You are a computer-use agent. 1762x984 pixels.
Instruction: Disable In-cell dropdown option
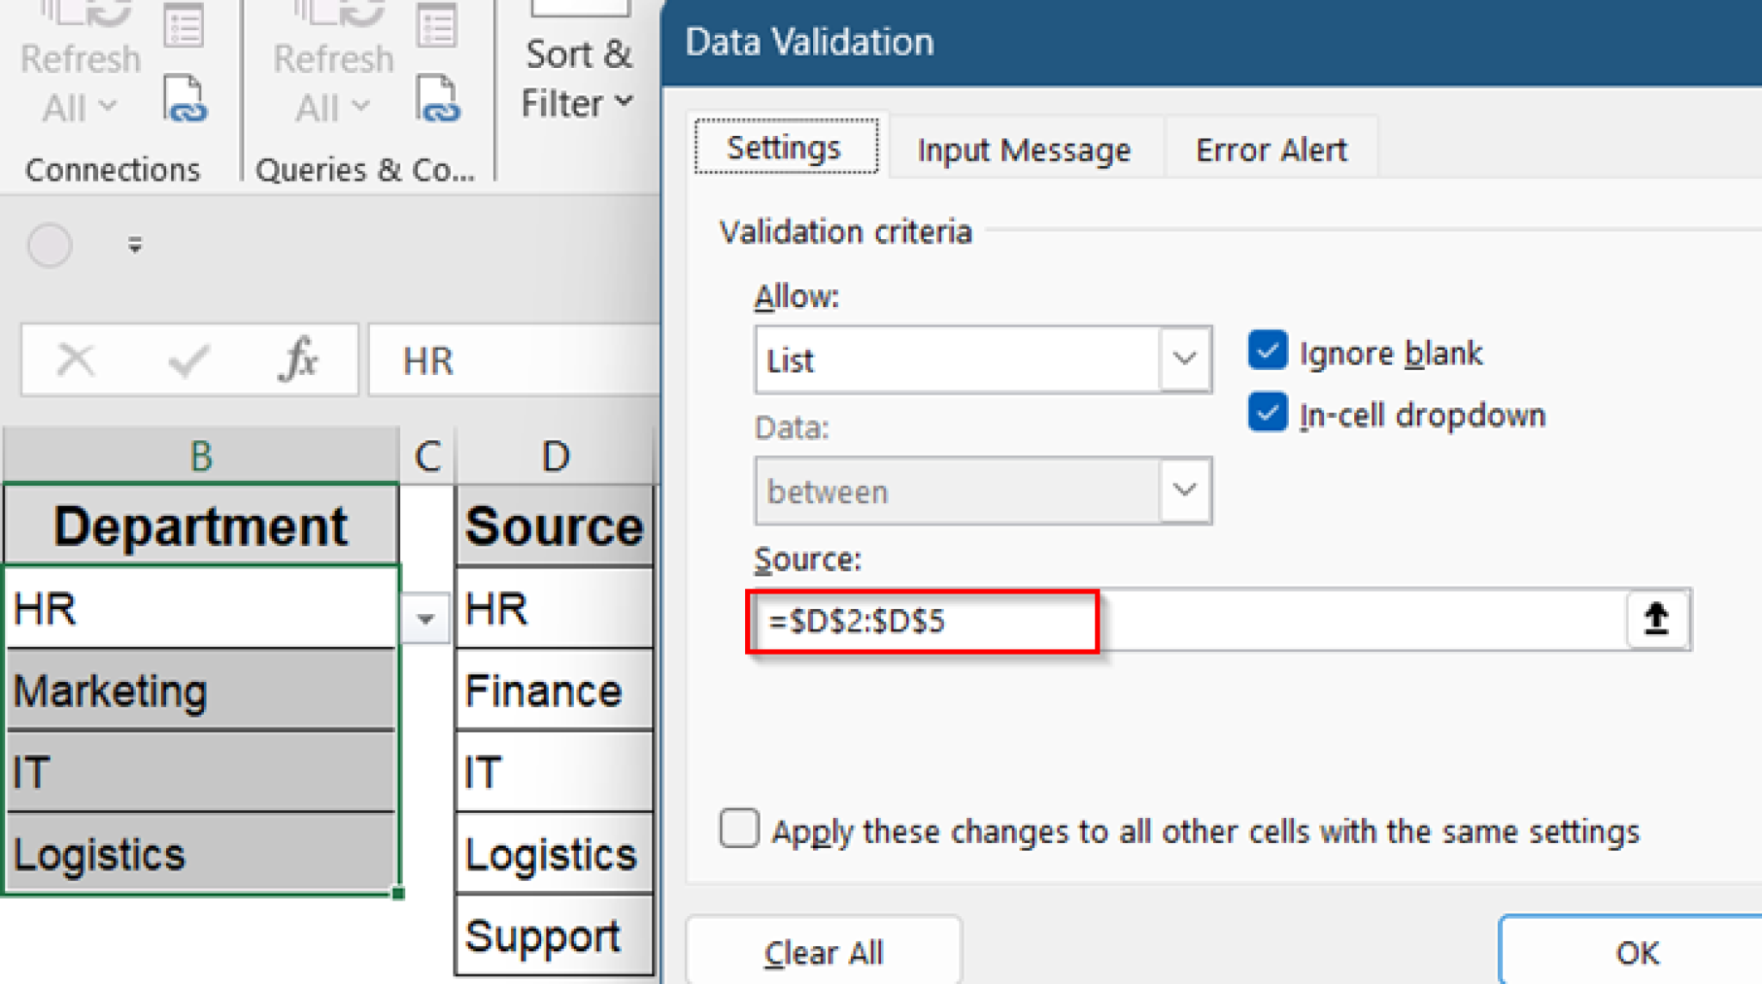pos(1266,414)
